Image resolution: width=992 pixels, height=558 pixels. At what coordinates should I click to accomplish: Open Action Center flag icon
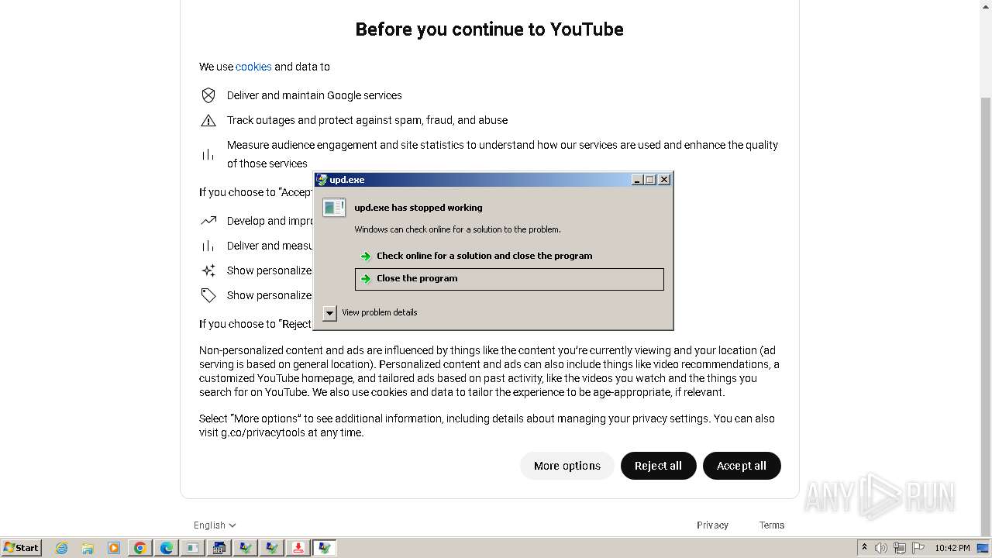(x=918, y=548)
